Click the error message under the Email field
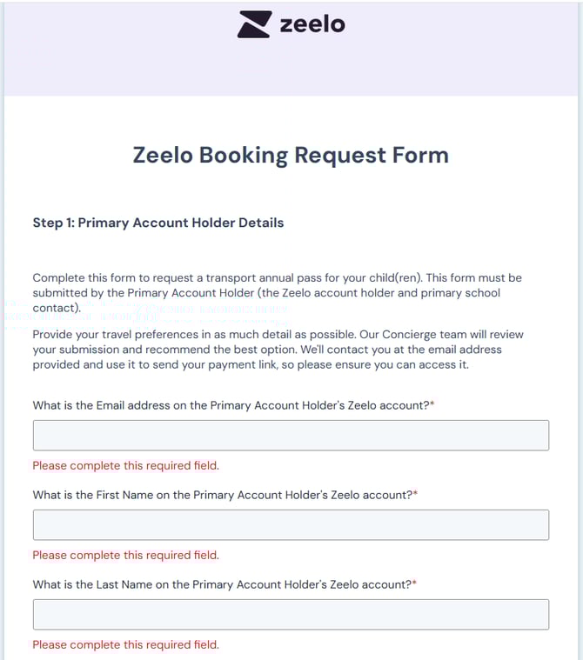583x660 pixels. coord(126,466)
